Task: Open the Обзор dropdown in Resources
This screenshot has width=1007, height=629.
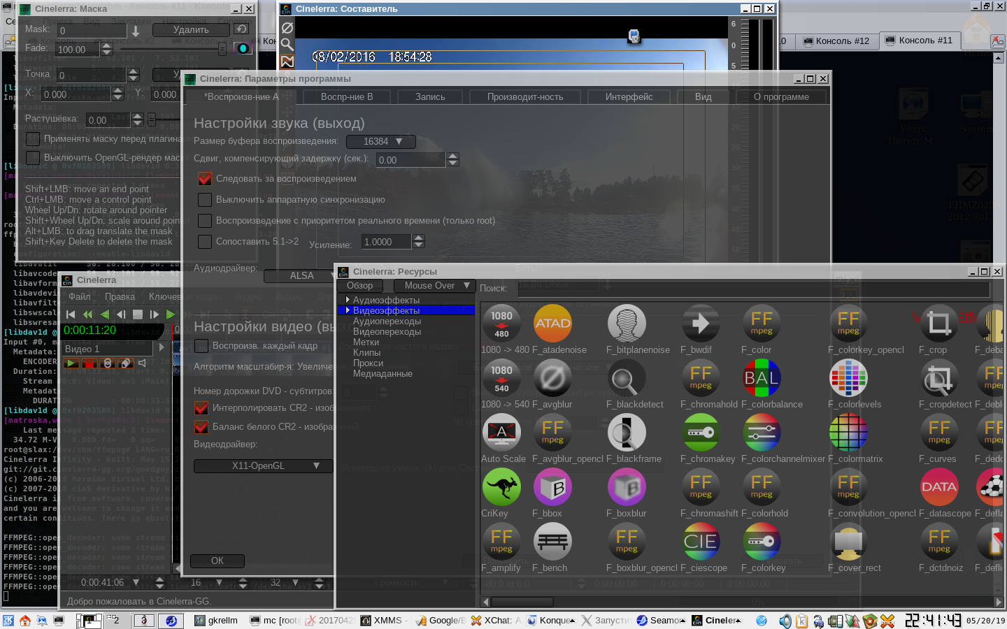Action: 359,285
